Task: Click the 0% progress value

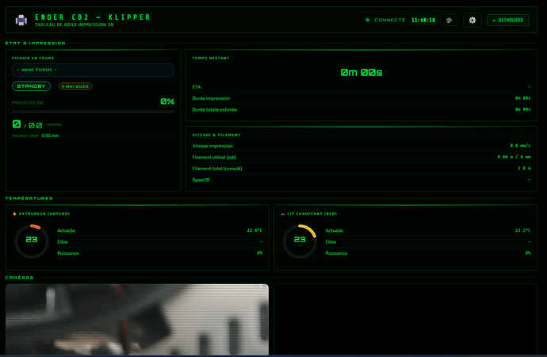Action: pyautogui.click(x=167, y=101)
